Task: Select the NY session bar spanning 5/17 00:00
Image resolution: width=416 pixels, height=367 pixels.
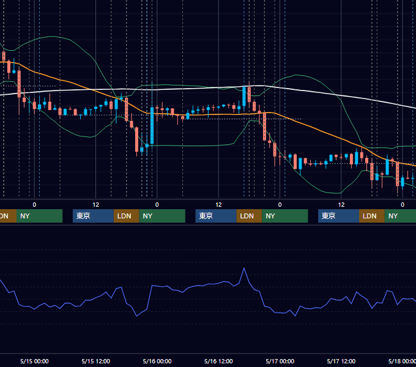Action: point(285,216)
